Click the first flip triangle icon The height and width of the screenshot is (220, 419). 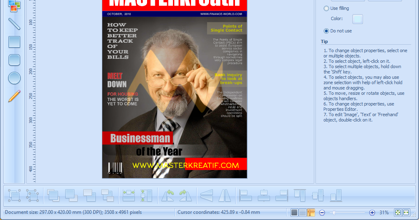207,195
